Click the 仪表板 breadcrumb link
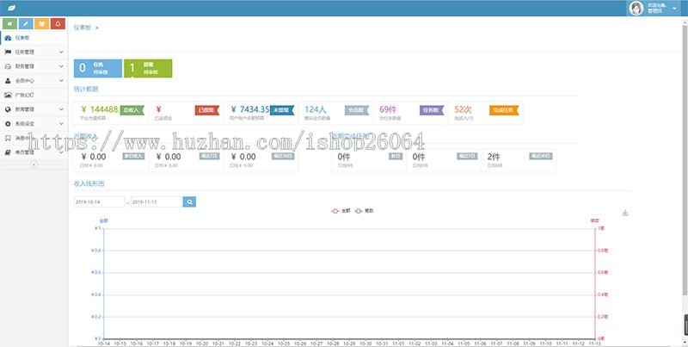The image size is (688, 347). (x=82, y=28)
